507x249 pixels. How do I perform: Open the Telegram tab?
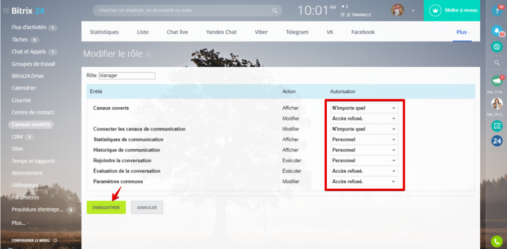tap(297, 32)
